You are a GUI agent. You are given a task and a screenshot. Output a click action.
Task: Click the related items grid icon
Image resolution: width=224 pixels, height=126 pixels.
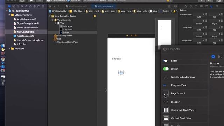(x=50, y=6)
